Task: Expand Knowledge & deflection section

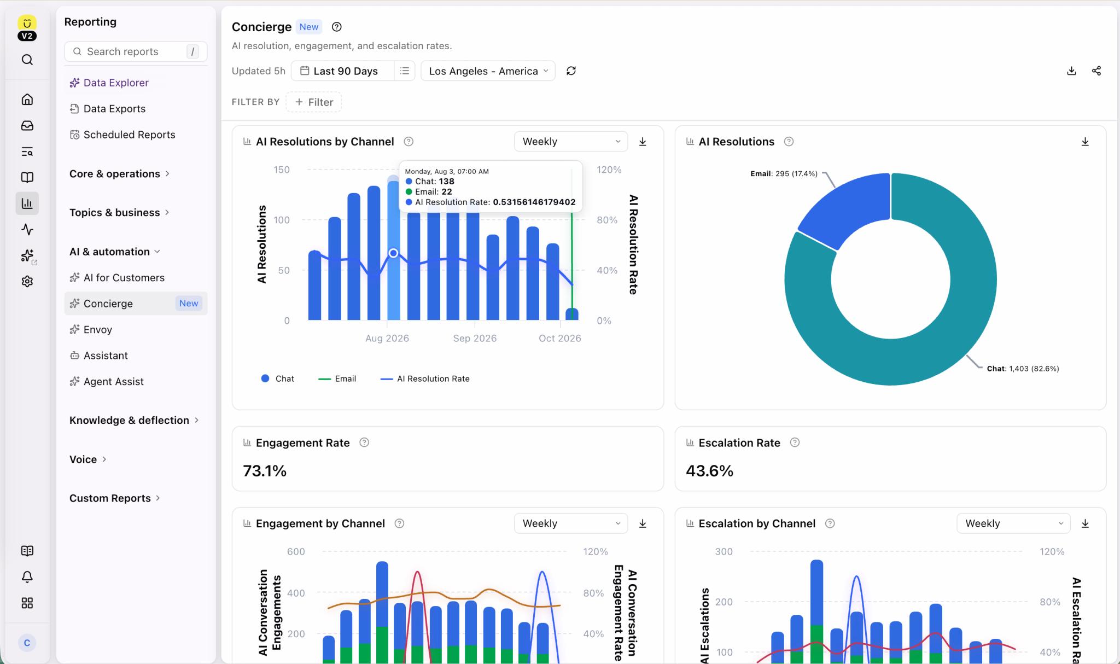Action: [x=134, y=420]
